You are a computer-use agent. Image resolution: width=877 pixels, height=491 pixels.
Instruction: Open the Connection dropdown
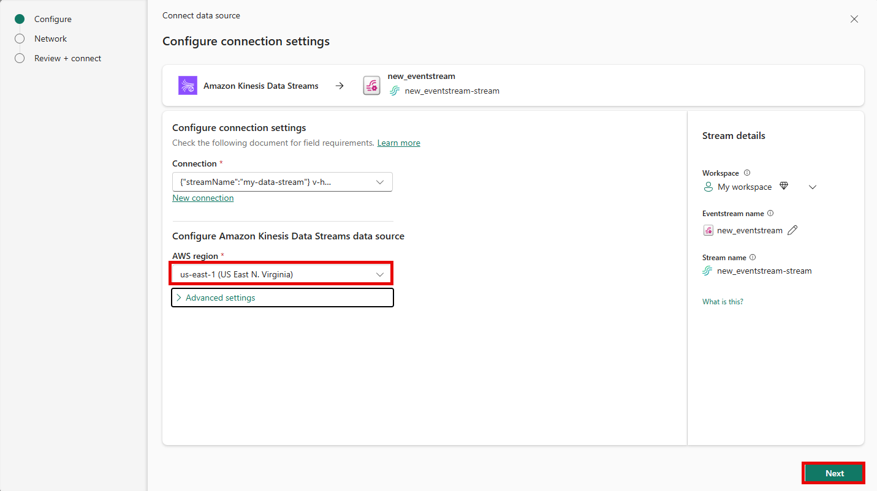(283, 182)
